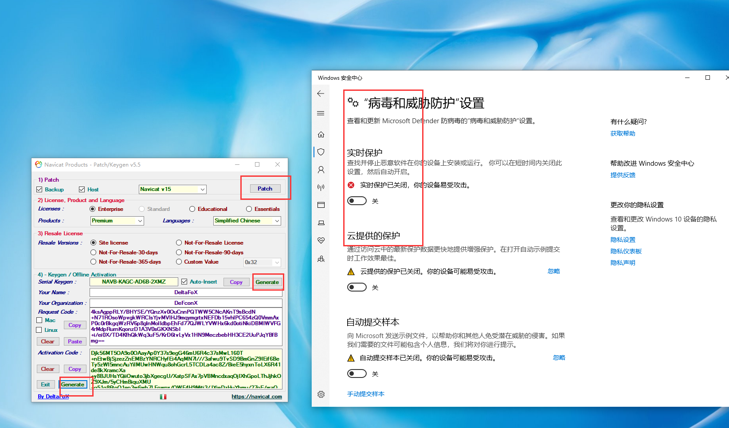729x428 pixels.
Task: Click the Navicat logo in keygen title bar
Action: coord(39,164)
